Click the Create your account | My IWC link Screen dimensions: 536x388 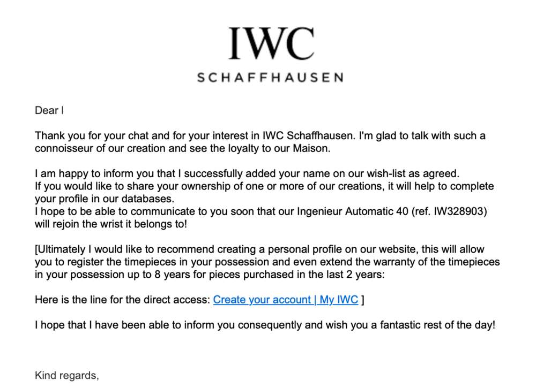click(285, 300)
